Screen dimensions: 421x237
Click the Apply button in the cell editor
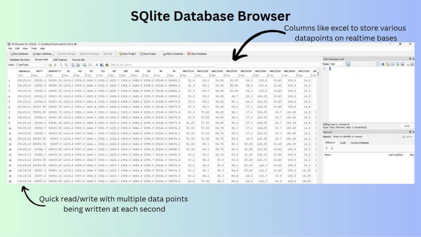(x=407, y=126)
